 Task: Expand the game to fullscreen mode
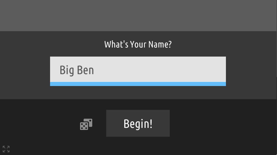(x=6, y=149)
